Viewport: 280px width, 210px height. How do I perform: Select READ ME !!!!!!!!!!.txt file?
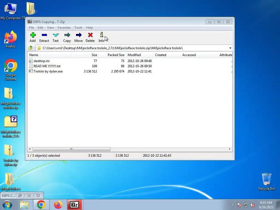click(47, 66)
